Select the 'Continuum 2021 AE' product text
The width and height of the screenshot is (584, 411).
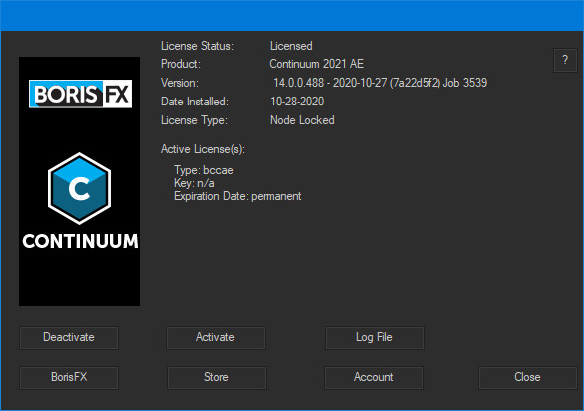(x=317, y=64)
